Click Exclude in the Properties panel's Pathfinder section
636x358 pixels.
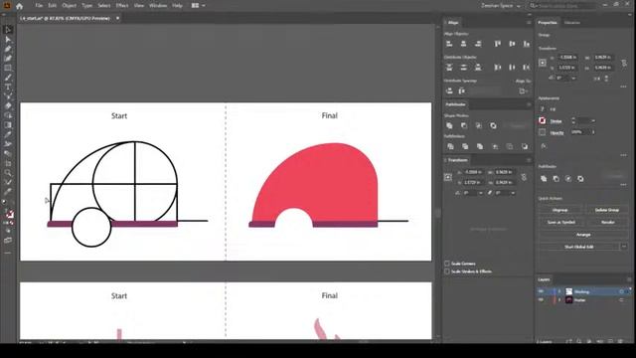pyautogui.click(x=580, y=179)
